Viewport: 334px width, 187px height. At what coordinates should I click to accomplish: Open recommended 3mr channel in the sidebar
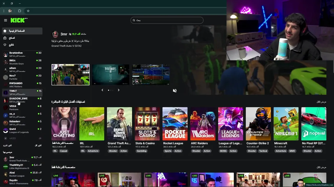point(22,159)
